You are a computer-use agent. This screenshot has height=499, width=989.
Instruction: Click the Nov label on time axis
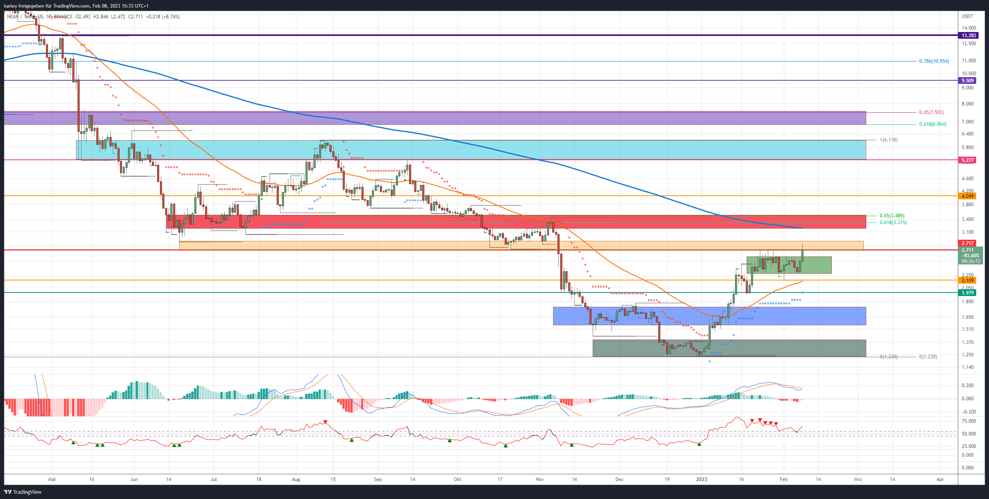(540, 479)
